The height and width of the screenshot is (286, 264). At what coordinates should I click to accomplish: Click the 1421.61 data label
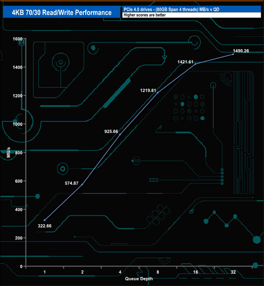pos(186,62)
